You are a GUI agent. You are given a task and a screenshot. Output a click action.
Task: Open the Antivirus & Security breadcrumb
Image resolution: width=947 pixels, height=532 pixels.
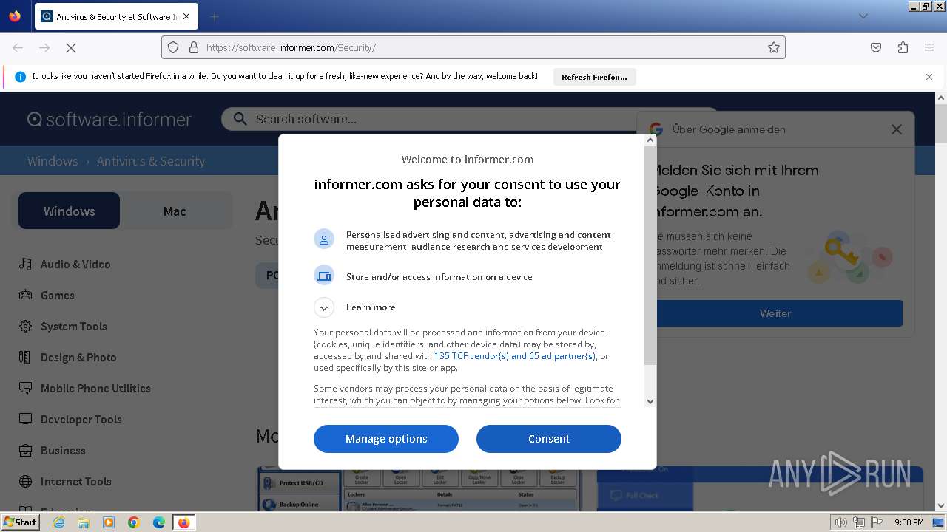click(x=151, y=161)
